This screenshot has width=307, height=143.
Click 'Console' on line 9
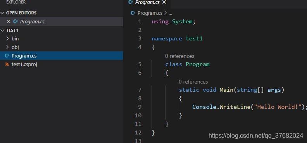[204, 107]
